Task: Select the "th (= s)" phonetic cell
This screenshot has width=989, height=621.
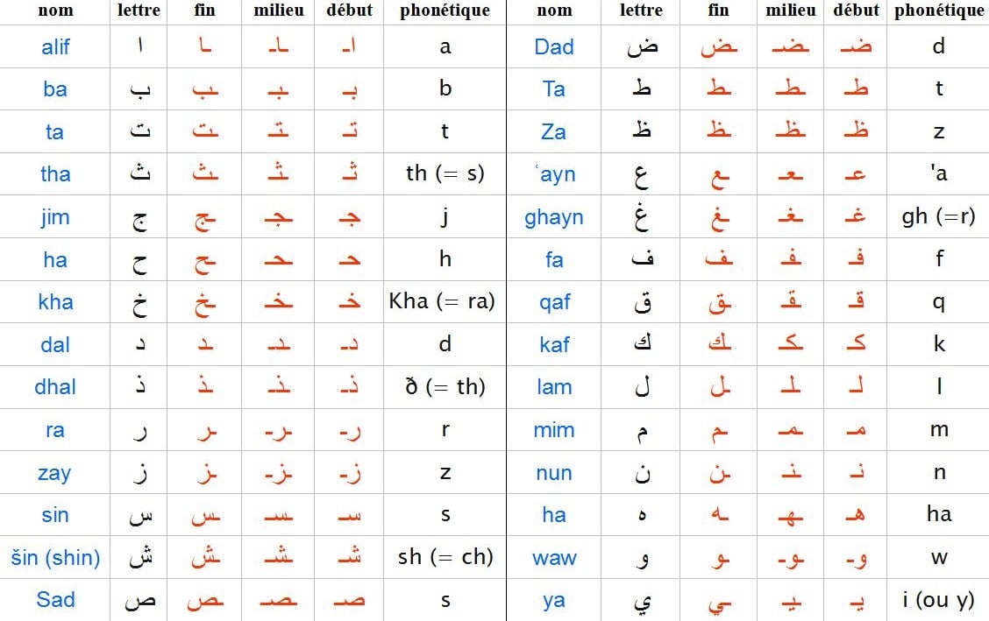Action: point(445,173)
